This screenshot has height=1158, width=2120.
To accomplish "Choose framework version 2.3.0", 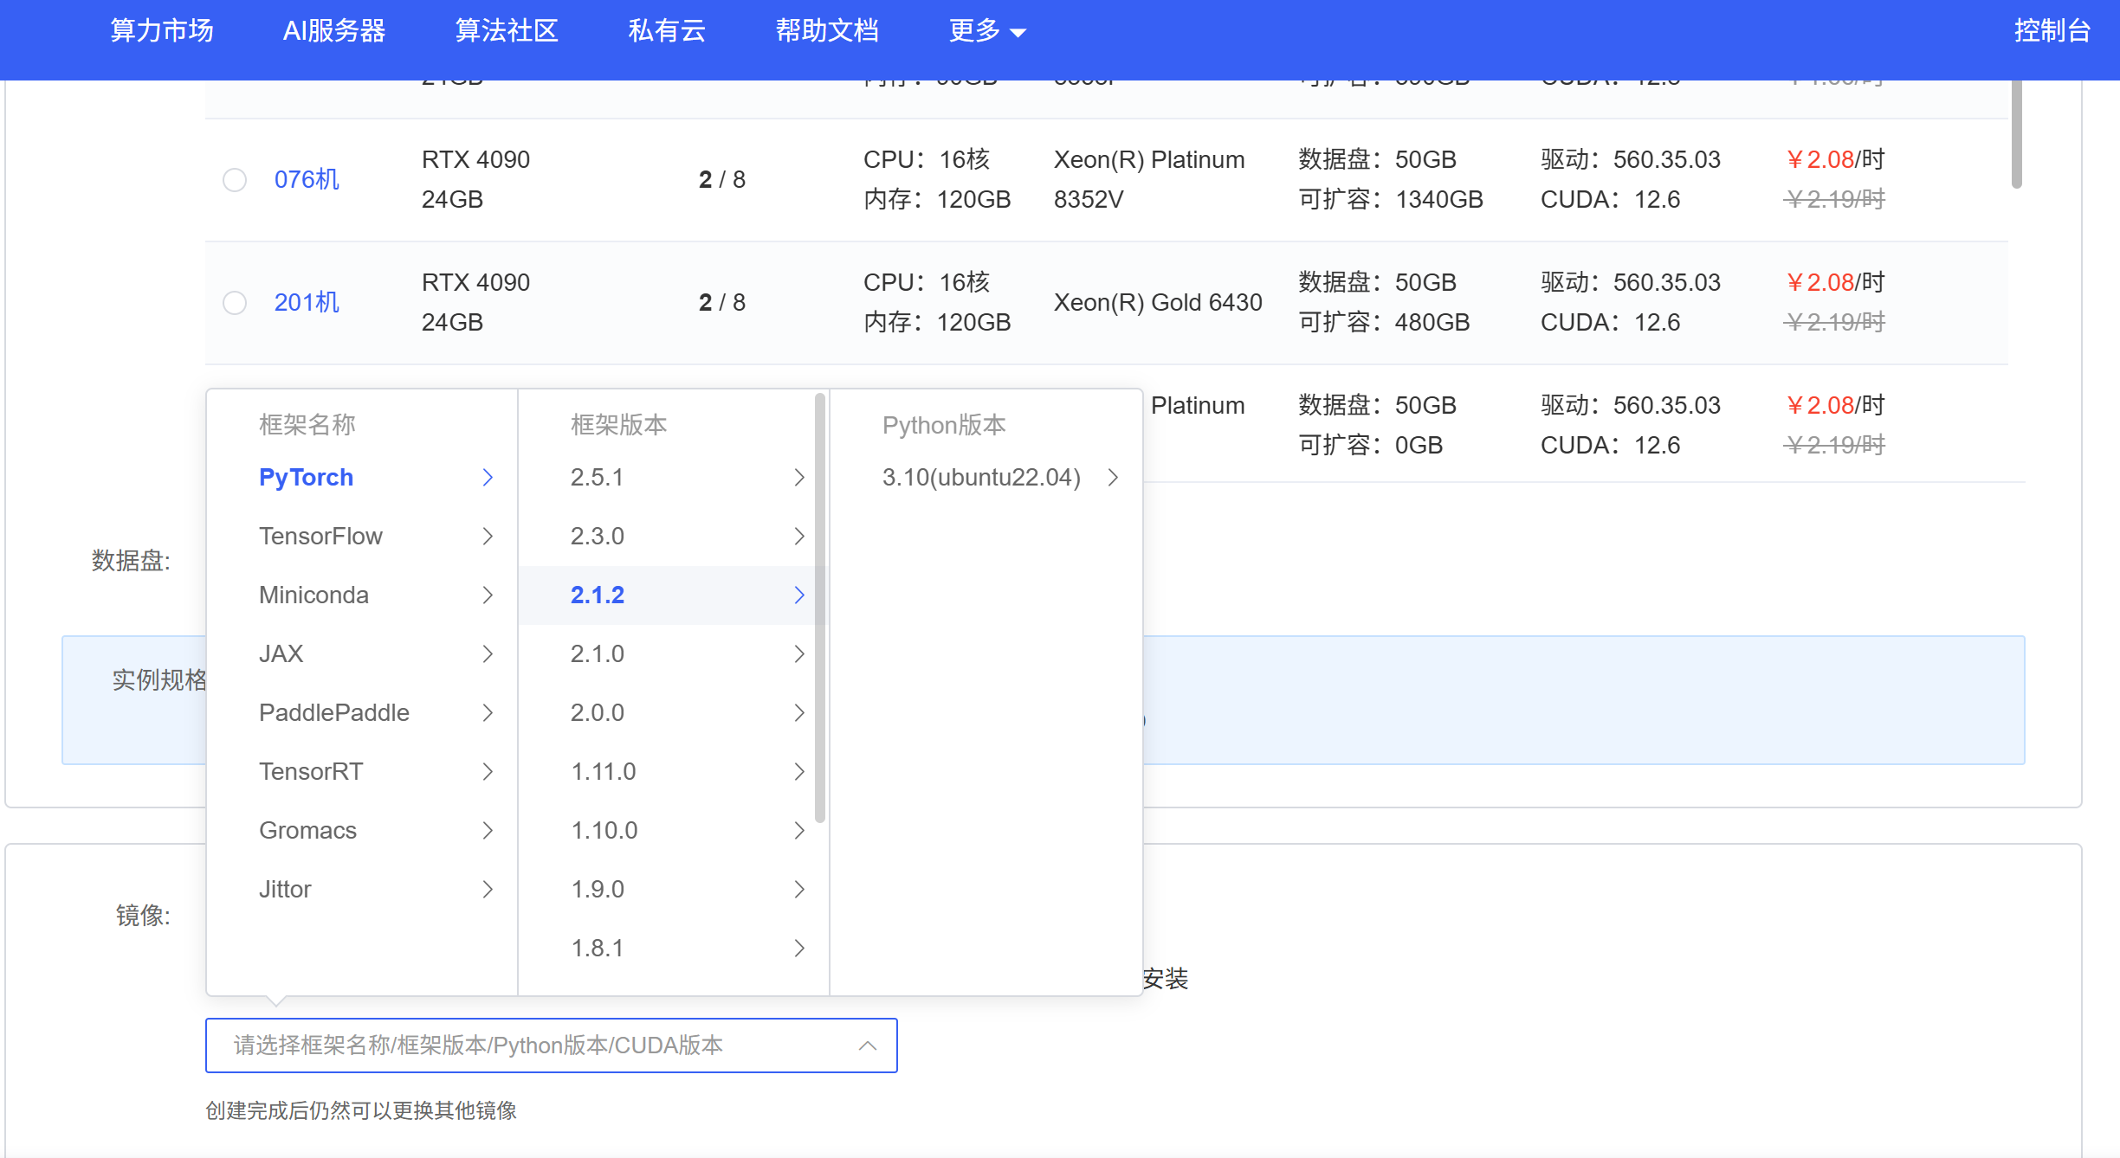I will [x=598, y=537].
